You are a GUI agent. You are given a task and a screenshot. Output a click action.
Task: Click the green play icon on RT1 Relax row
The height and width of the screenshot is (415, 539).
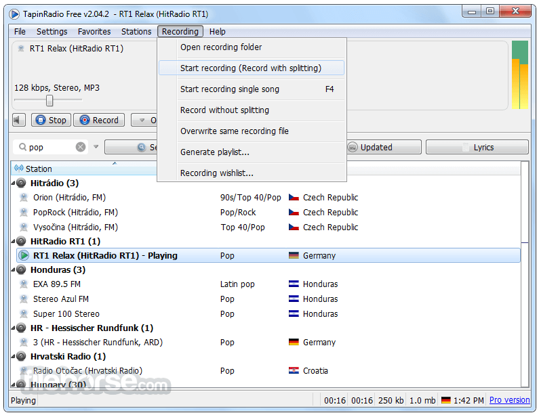click(x=23, y=255)
